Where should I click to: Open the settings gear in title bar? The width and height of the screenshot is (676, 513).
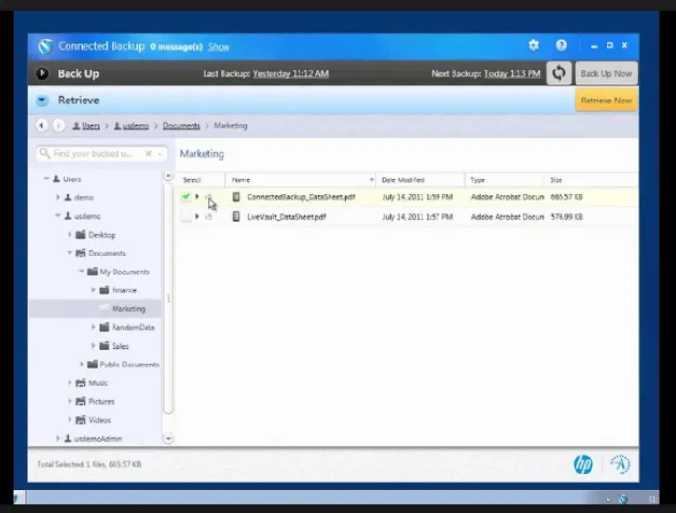click(533, 45)
